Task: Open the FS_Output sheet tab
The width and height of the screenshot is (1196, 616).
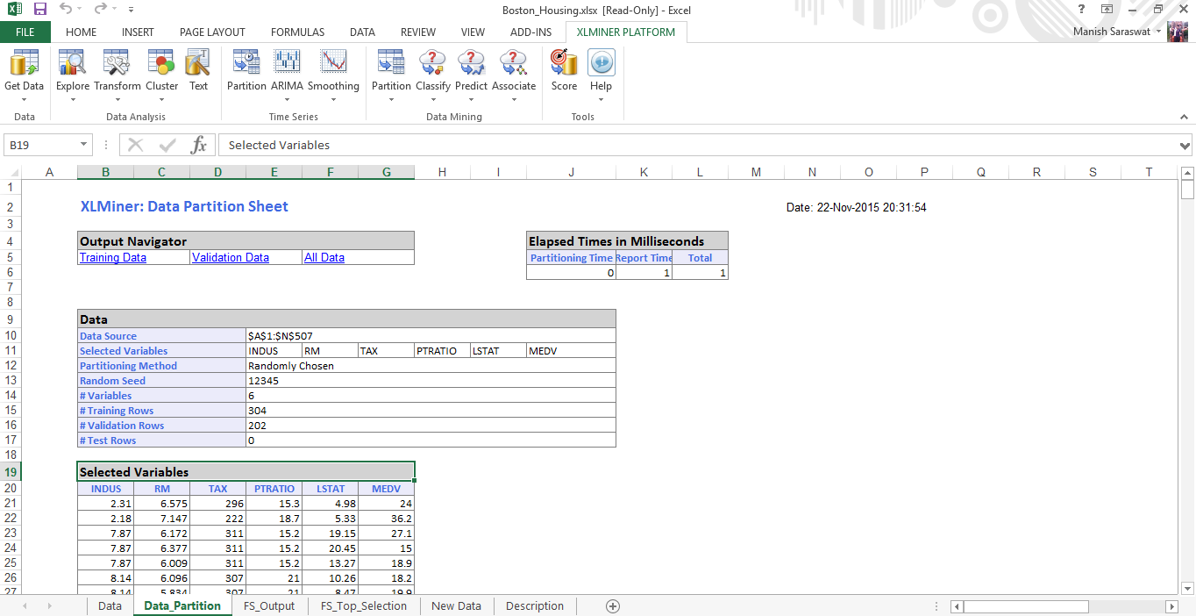Action: [x=269, y=606]
